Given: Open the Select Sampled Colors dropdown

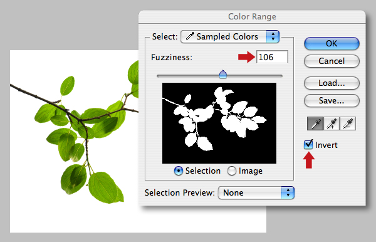Looking at the screenshot, I should [230, 37].
